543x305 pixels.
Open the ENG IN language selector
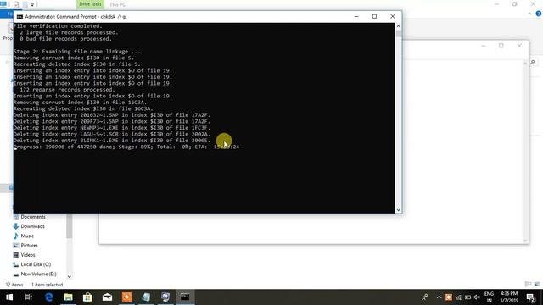coord(489,297)
